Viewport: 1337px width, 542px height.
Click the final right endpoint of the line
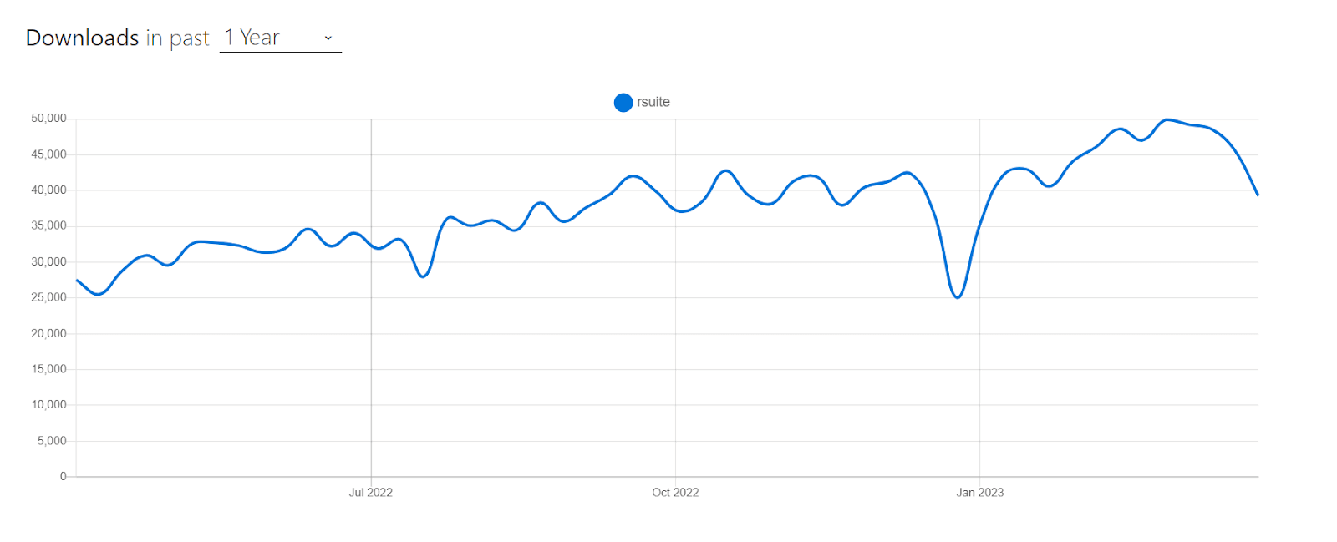pos(1258,195)
